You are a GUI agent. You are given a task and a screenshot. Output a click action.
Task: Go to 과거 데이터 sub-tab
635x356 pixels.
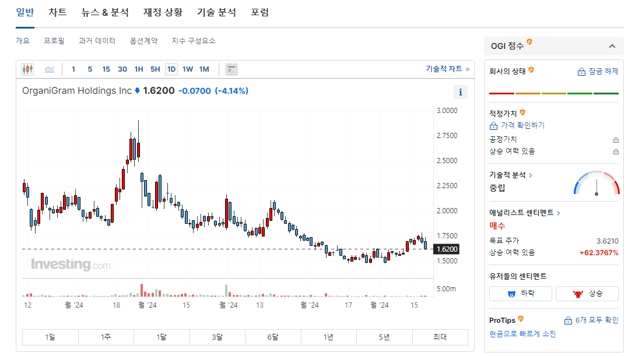(97, 41)
